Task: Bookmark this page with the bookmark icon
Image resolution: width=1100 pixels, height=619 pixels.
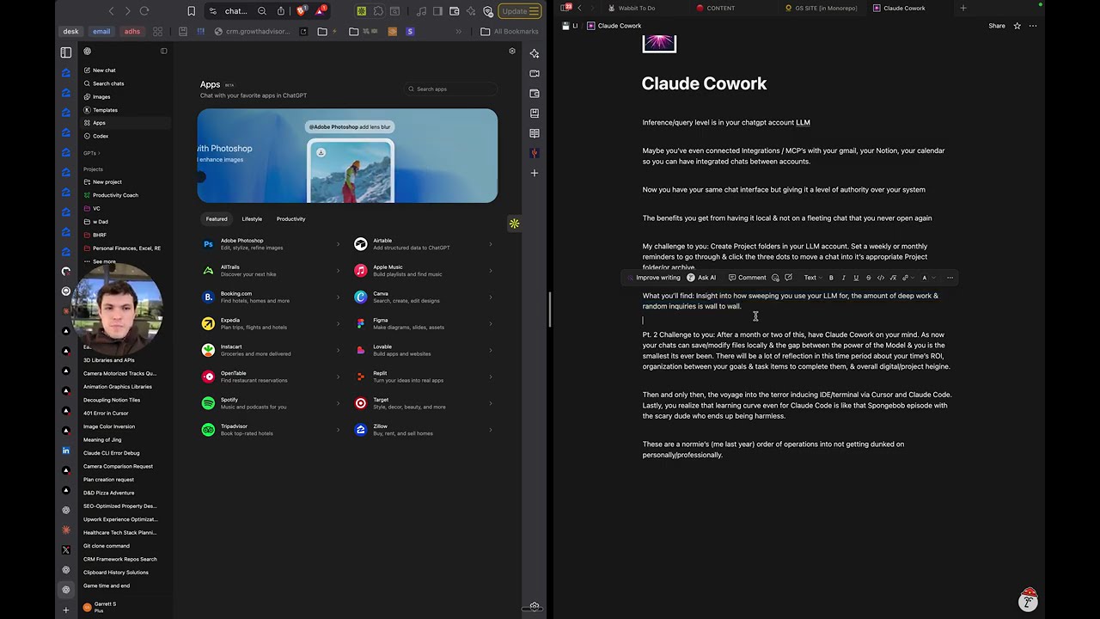Action: 191,11
